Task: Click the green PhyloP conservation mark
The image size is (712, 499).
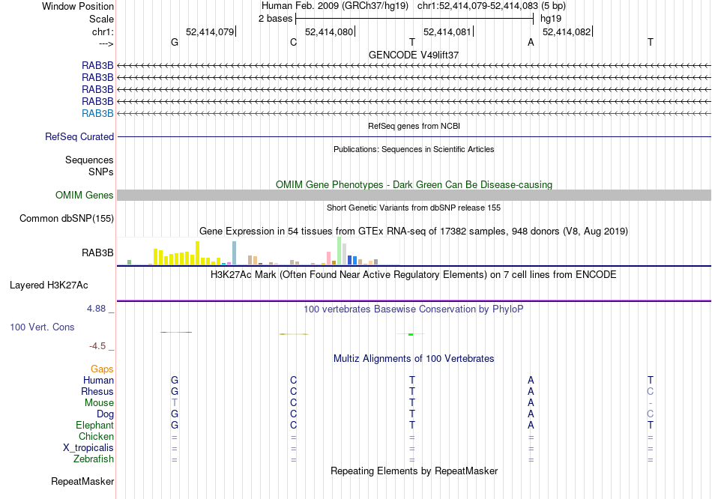Action: 411,335
